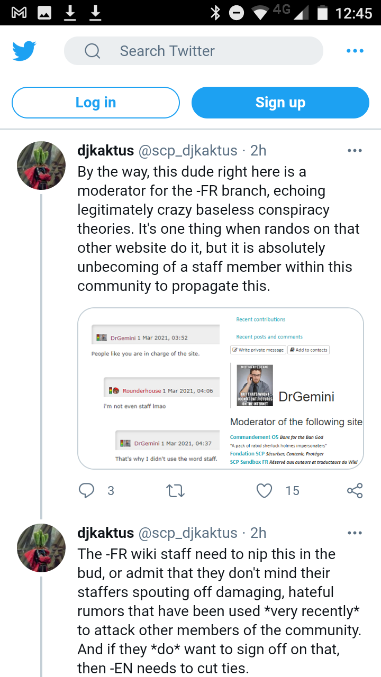The height and width of the screenshot is (677, 381).
Task: Tap Gmail notification icon in status bar
Action: pyautogui.click(x=19, y=13)
